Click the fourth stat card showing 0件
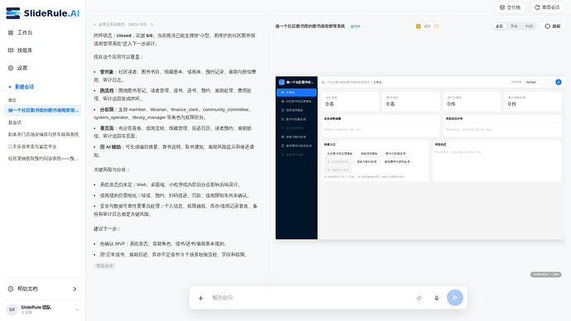571x321 pixels. 533,101
